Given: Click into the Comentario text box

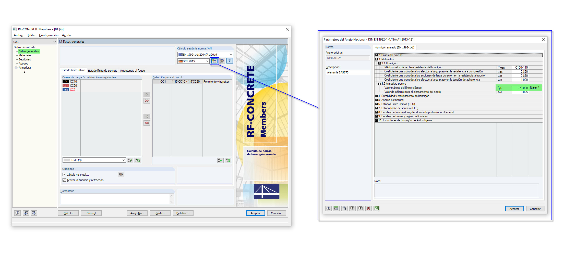Looking at the screenshot, I should (115, 199).
